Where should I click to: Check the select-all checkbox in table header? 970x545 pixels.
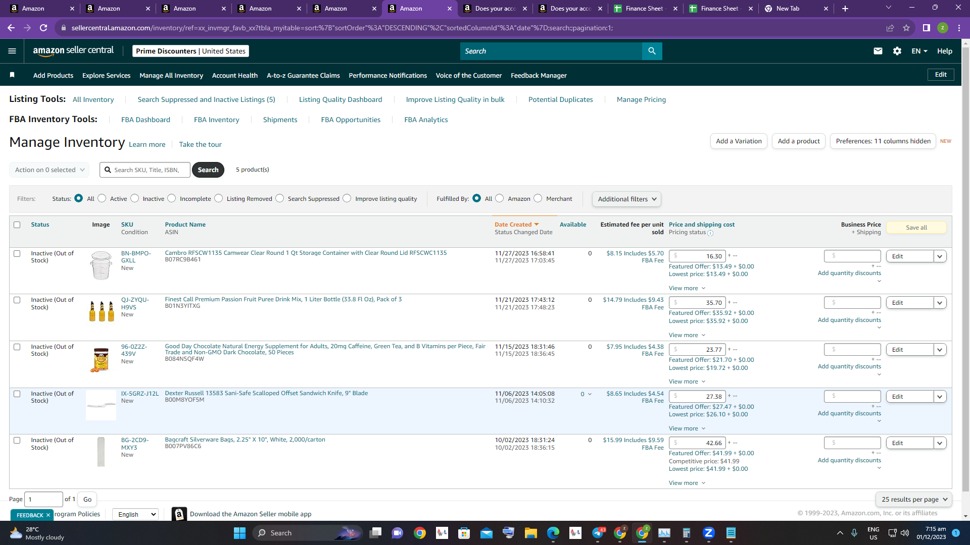[17, 225]
